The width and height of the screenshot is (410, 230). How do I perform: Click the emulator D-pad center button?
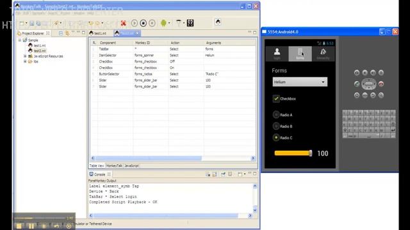(x=369, y=84)
